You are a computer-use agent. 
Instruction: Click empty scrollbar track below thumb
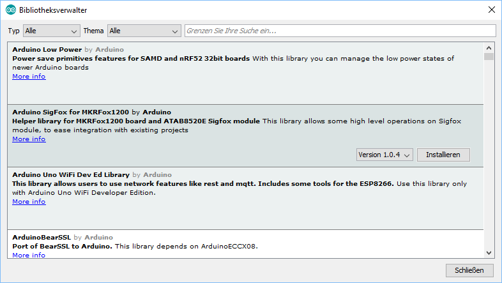tap(489, 154)
